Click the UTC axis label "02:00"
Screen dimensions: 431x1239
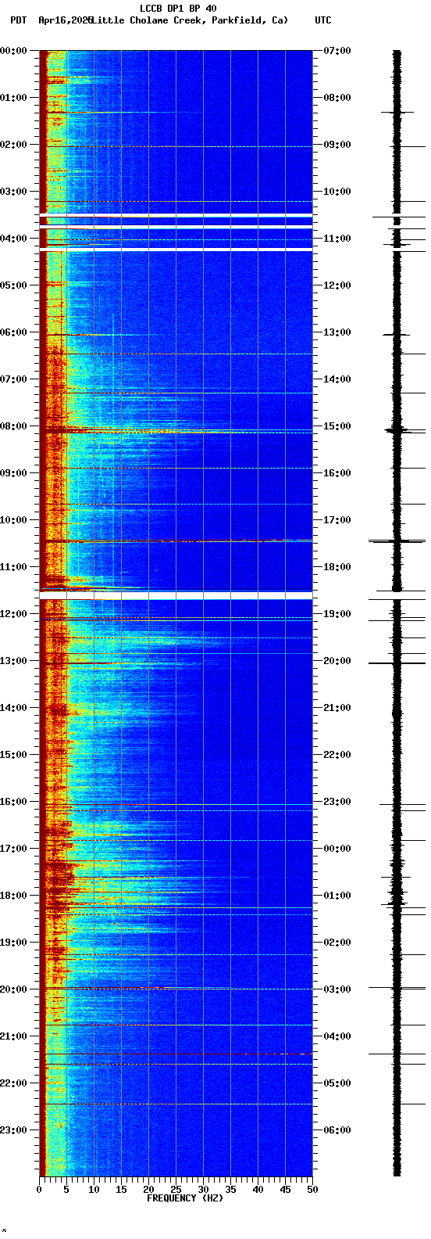coord(337,943)
